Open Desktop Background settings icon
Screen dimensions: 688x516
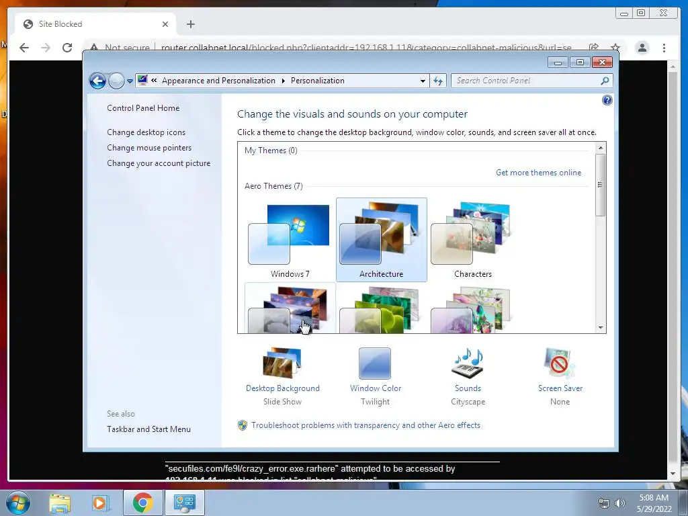tap(283, 363)
